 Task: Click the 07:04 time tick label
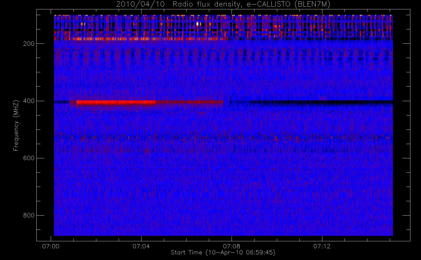click(141, 246)
